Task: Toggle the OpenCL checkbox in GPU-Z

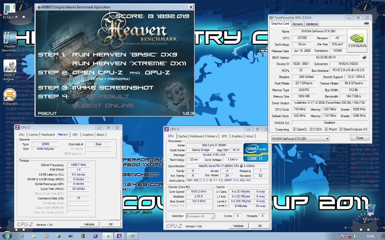Action: [294, 129]
